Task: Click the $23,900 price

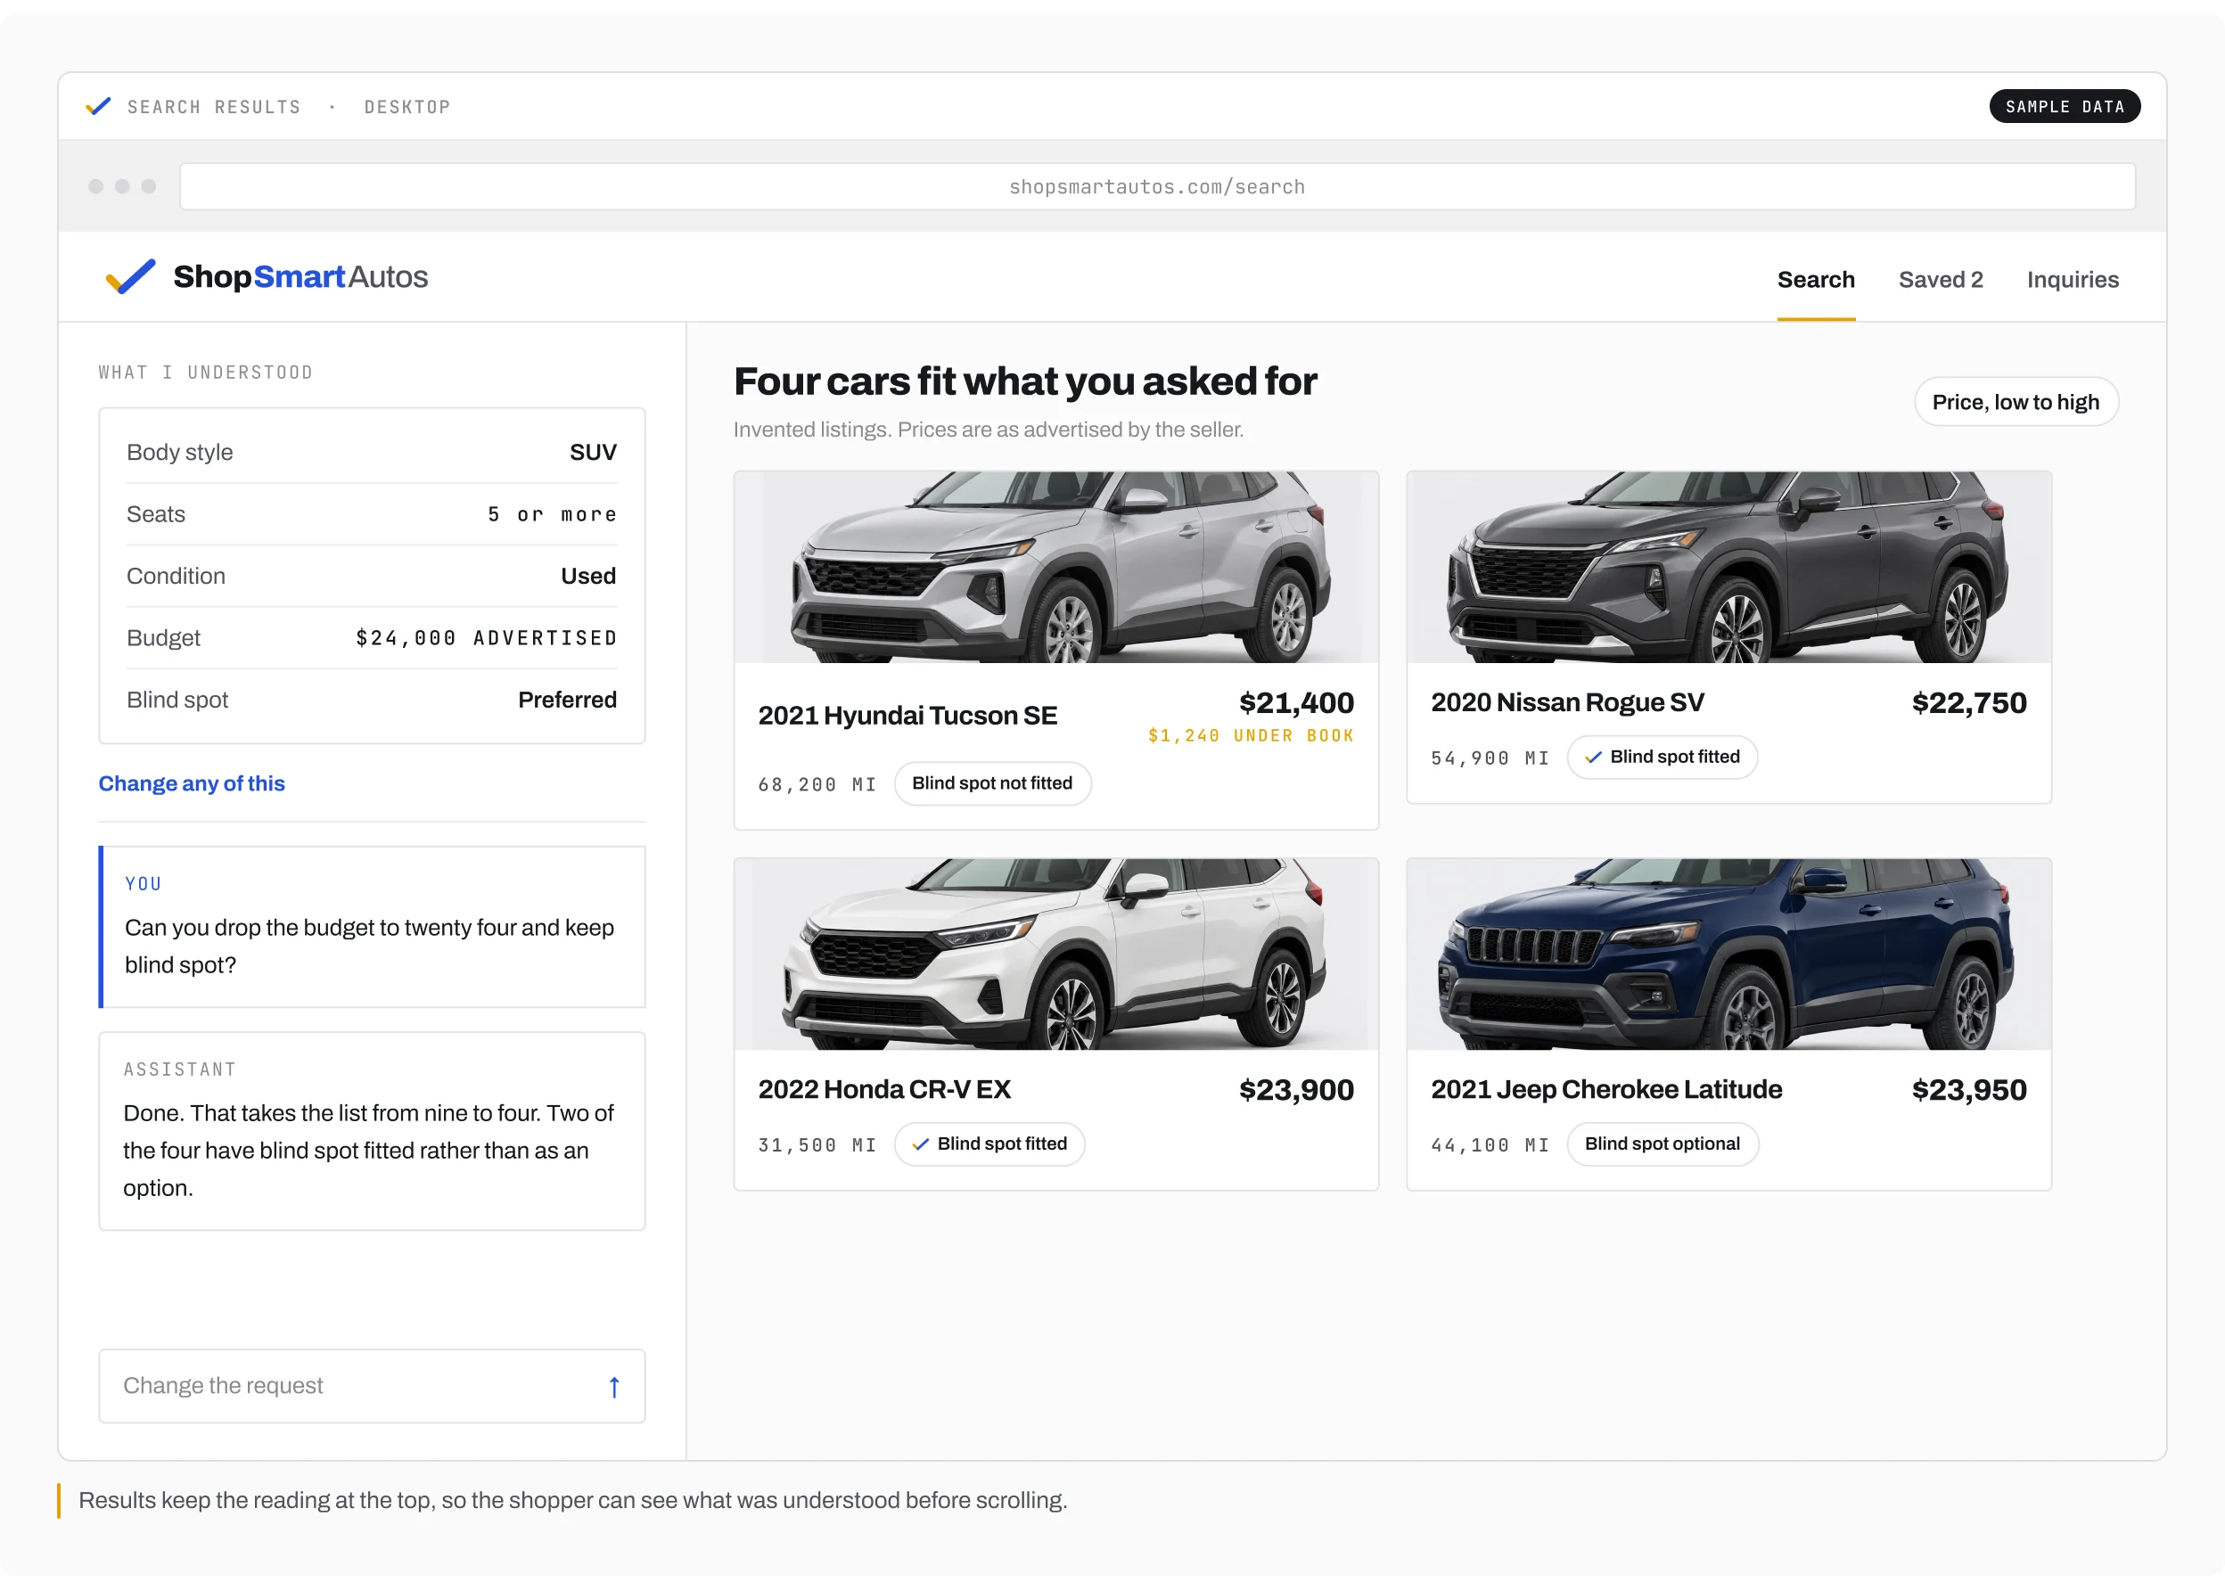Action: pyautogui.click(x=1295, y=1090)
